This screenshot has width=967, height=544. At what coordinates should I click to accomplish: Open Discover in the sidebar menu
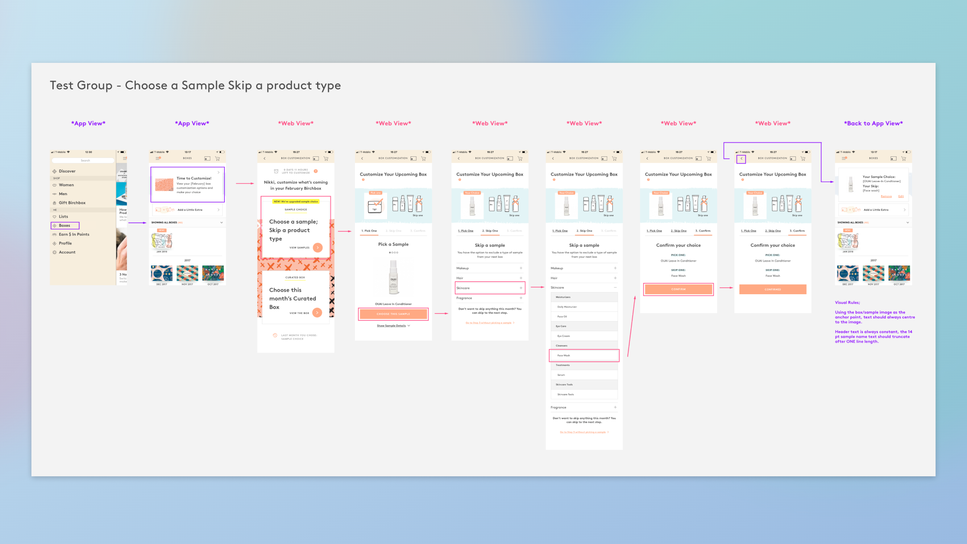point(67,171)
